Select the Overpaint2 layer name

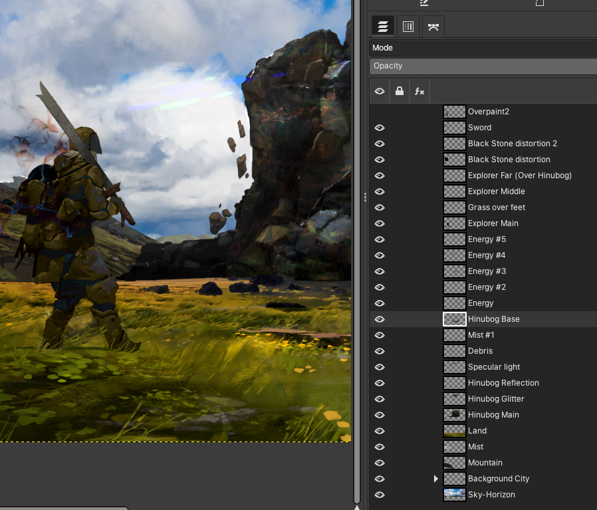click(489, 112)
